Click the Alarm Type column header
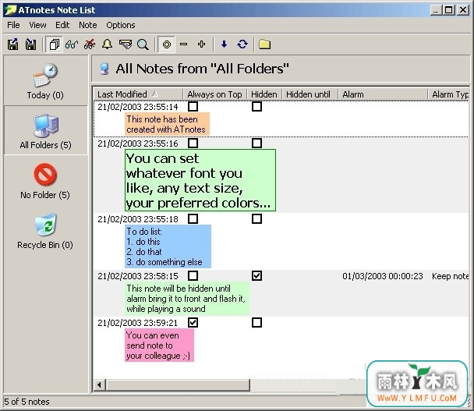Viewport: 474px width, 411px height. click(x=448, y=94)
